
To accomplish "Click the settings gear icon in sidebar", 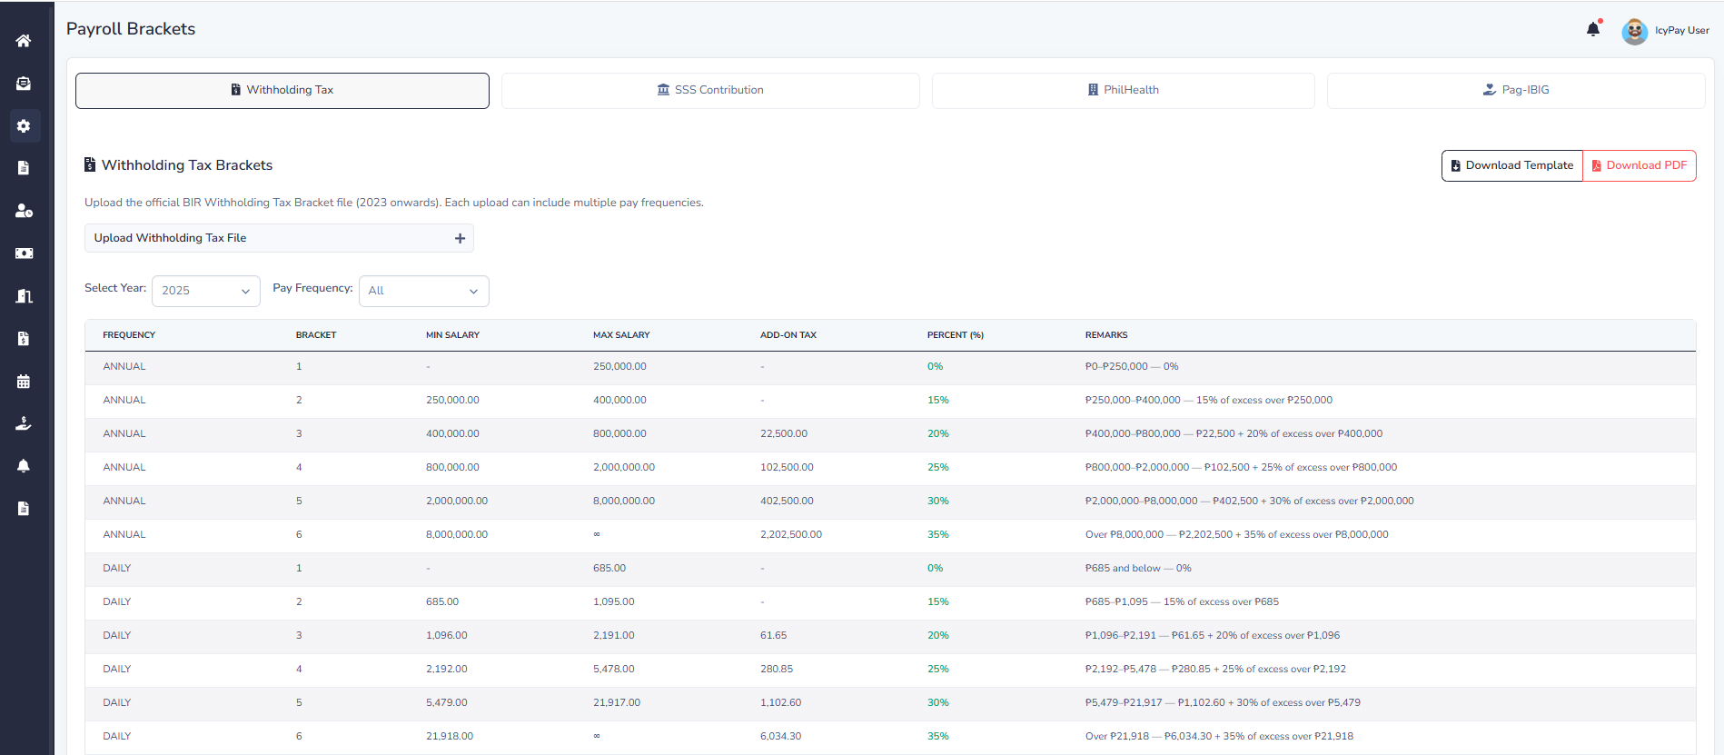I will pos(24,126).
